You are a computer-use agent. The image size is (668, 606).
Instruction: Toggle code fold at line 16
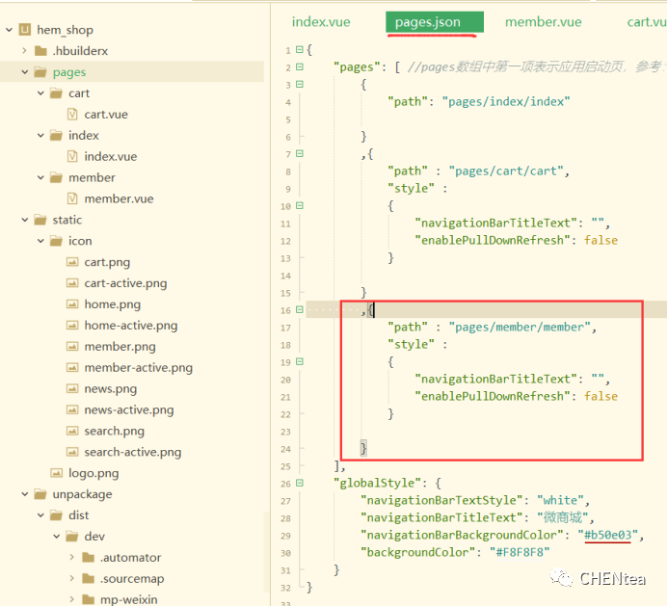point(299,310)
